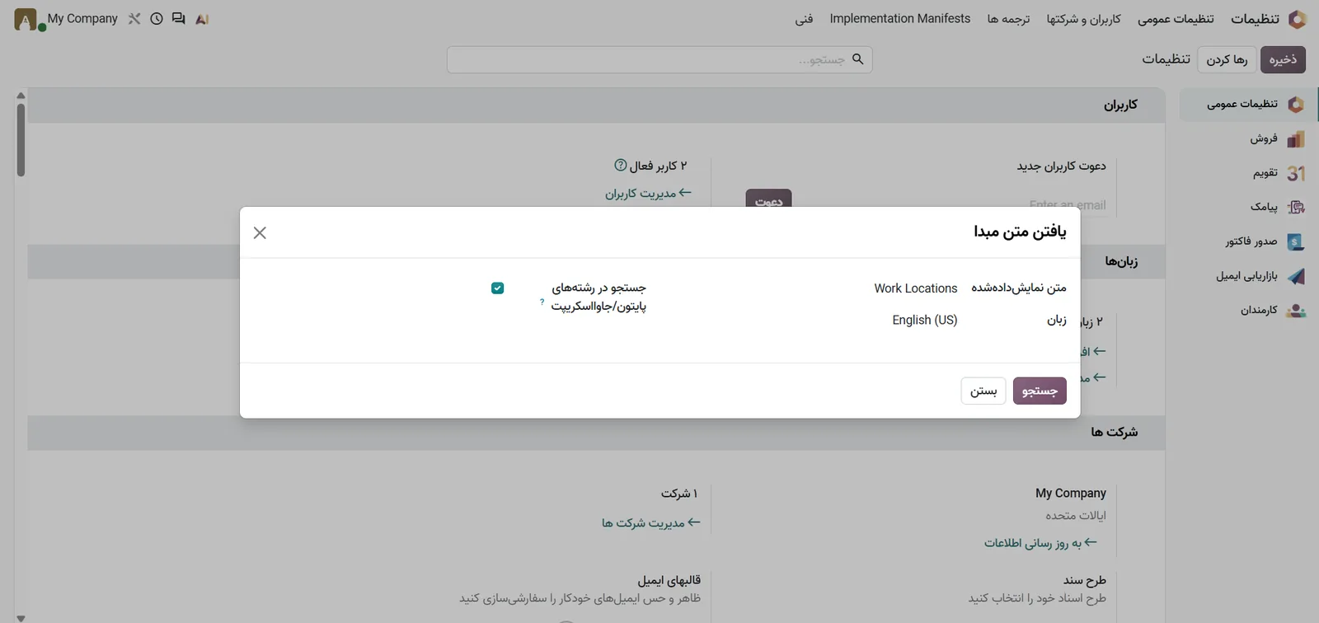Open the تنظیمات عمومی top menu
This screenshot has height=623, width=1319.
tap(1176, 18)
